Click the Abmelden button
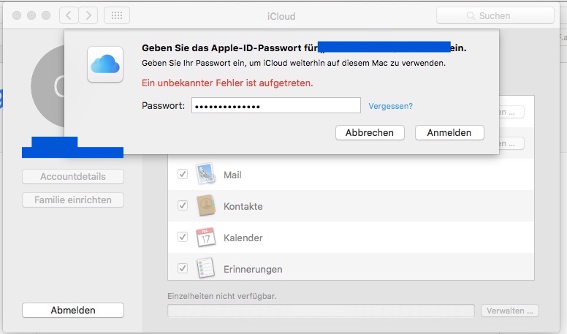Screen dimensions: 567x334 click(73, 310)
